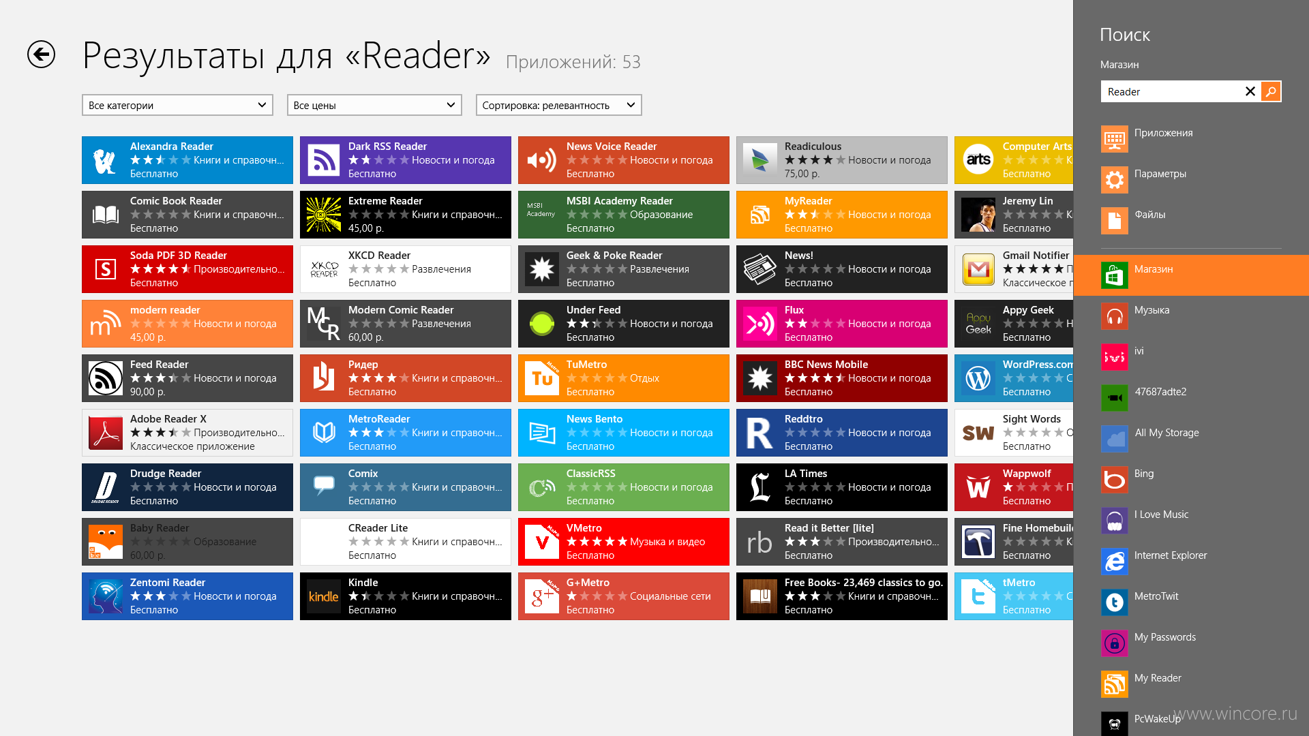The height and width of the screenshot is (736, 1309).
Task: Select Приложения in search charm
Action: point(1191,139)
